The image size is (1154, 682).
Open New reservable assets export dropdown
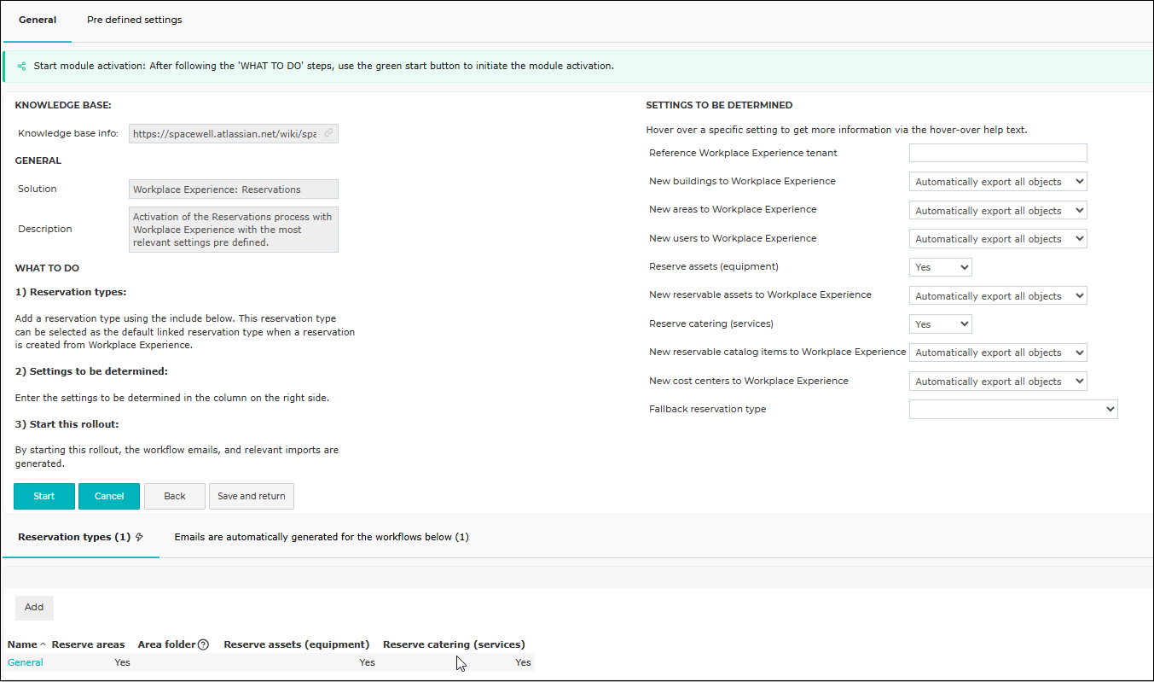[x=998, y=295]
